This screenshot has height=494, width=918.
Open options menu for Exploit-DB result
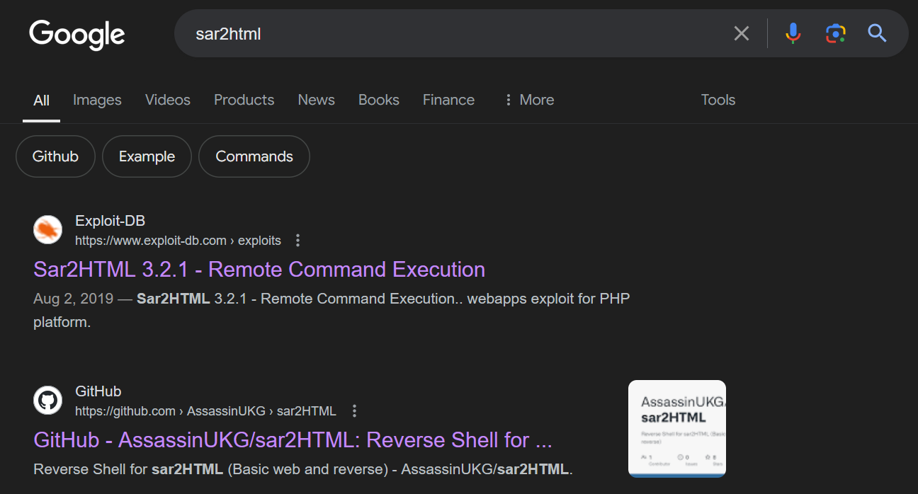pyautogui.click(x=297, y=241)
